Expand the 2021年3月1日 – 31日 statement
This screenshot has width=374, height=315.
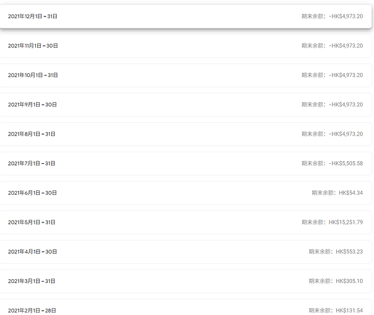[x=185, y=281]
